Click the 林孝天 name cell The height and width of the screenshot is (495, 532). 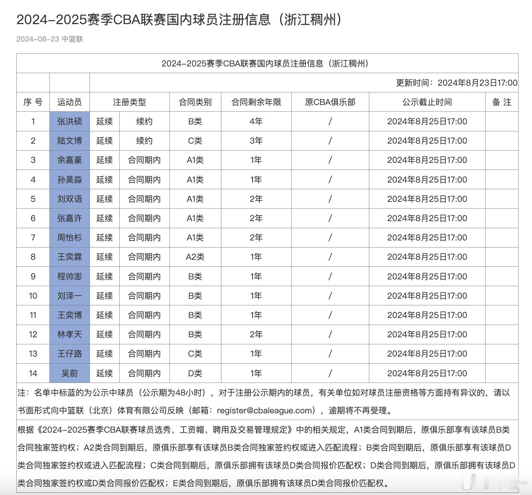click(69, 334)
